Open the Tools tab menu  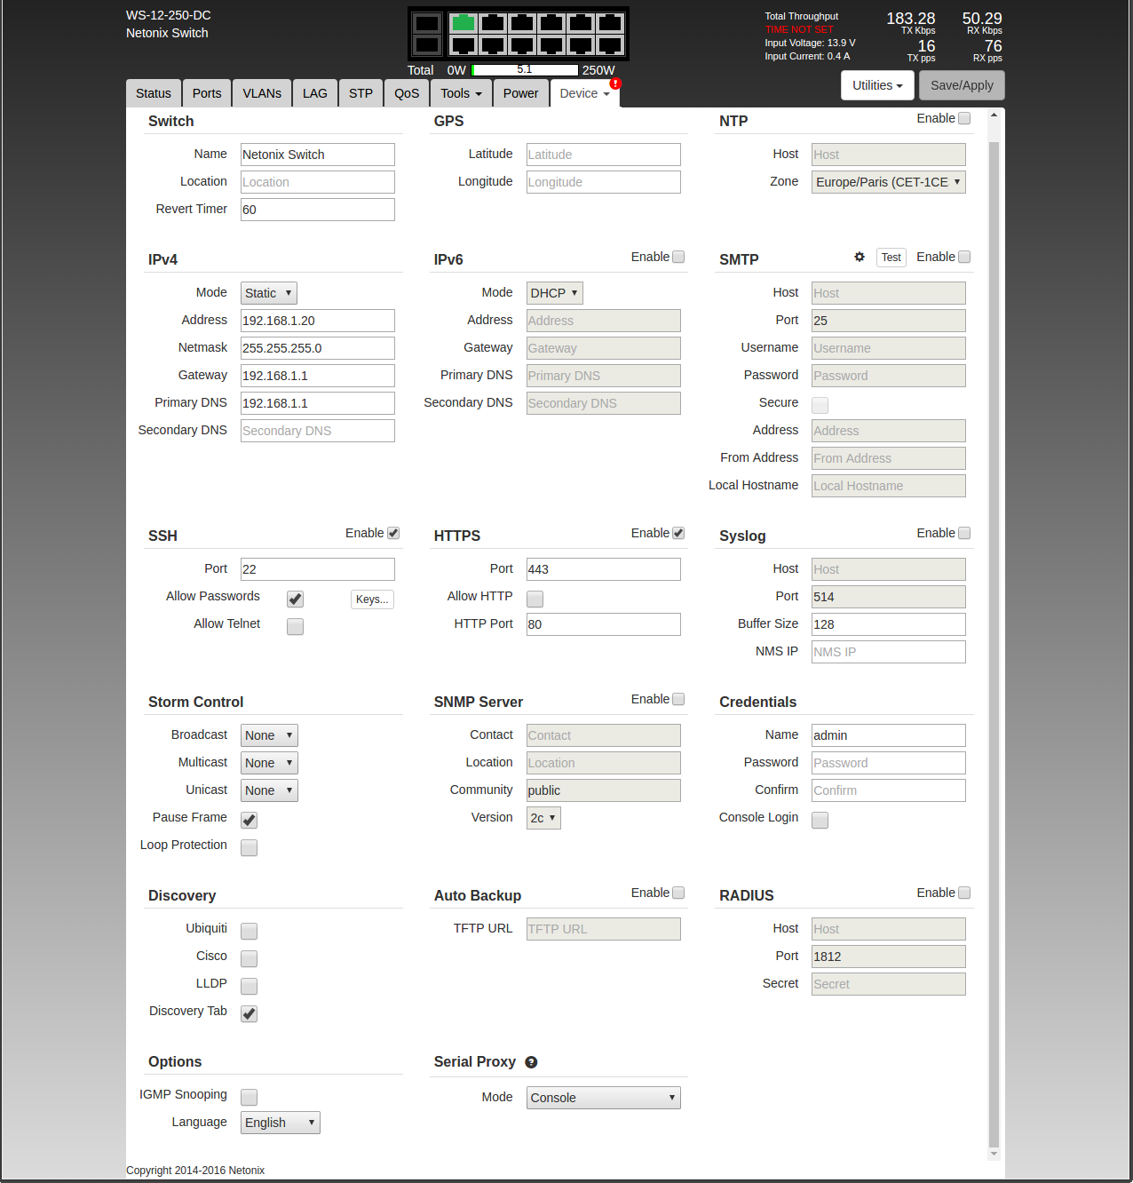pyautogui.click(x=461, y=93)
